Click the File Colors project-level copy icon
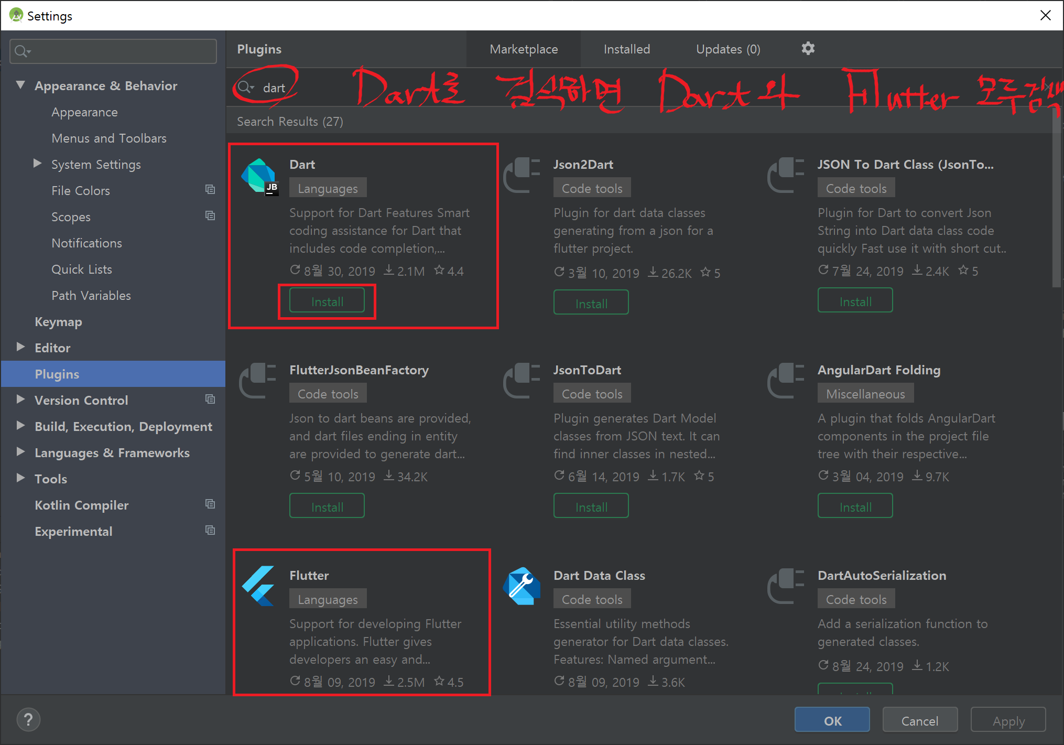 click(x=210, y=190)
